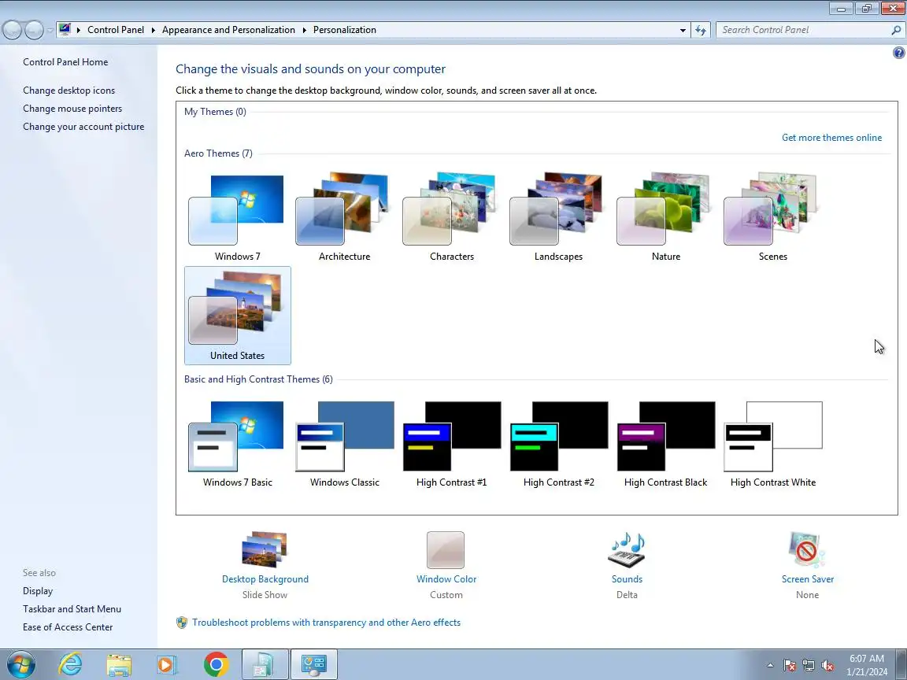Open the recent pages dropdown arrow
907x680 pixels.
50,30
